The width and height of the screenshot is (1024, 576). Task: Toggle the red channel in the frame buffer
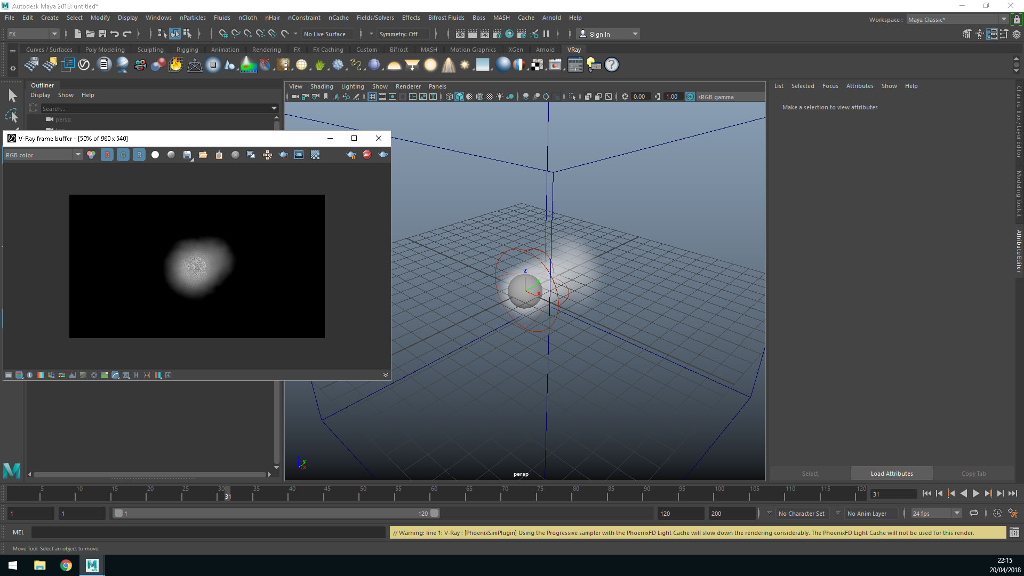pos(107,155)
